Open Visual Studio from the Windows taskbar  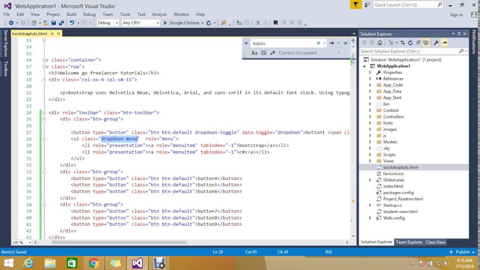pyautogui.click(x=137, y=263)
